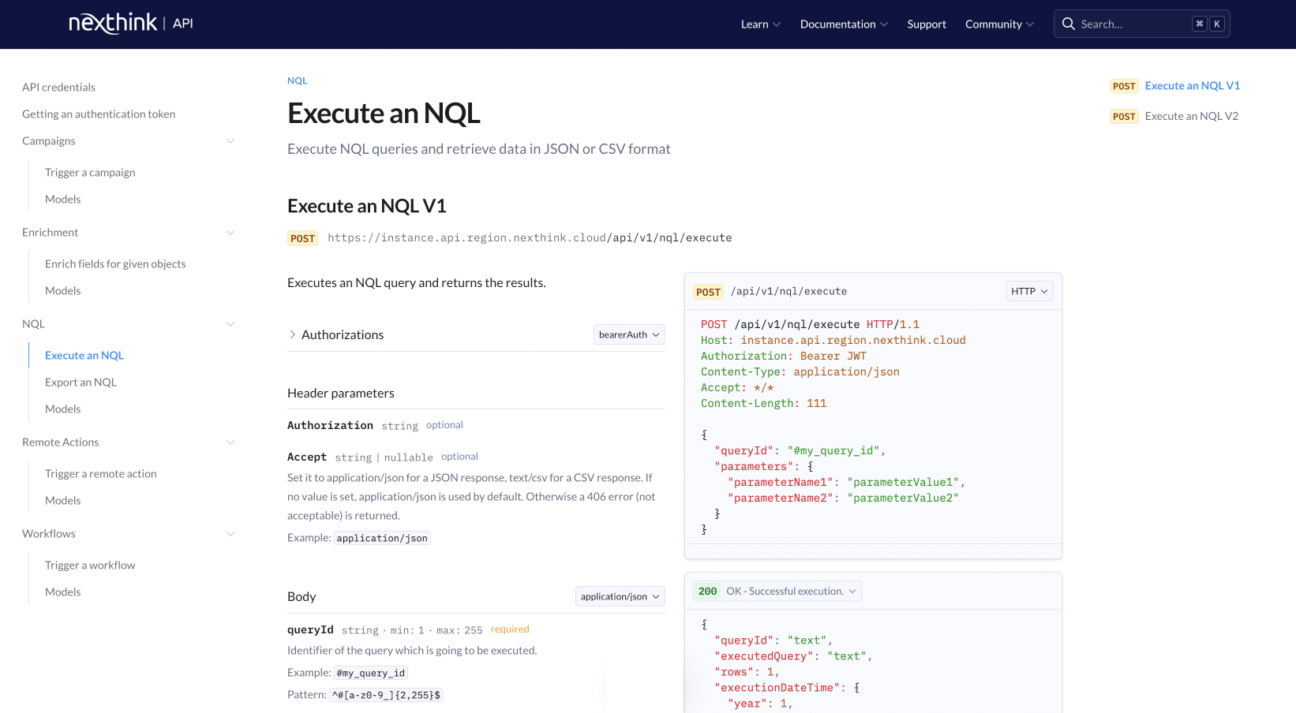Click the Nexthink API logo

pos(131,24)
